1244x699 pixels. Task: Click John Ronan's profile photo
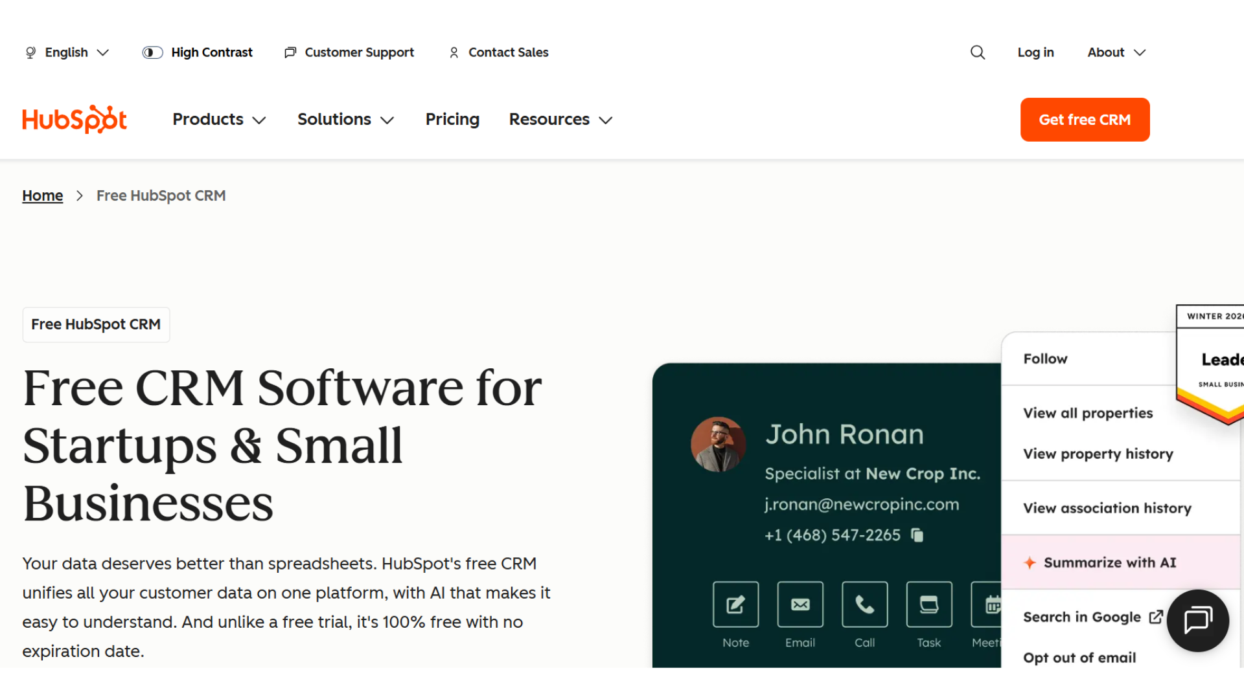tap(718, 444)
